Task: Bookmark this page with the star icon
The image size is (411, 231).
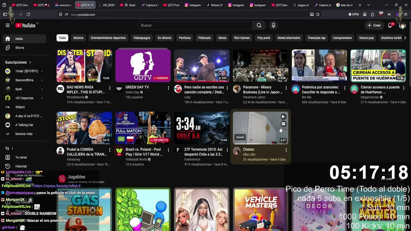Action: (318, 14)
